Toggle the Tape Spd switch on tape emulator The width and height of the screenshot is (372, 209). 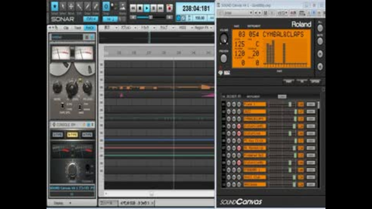point(62,106)
